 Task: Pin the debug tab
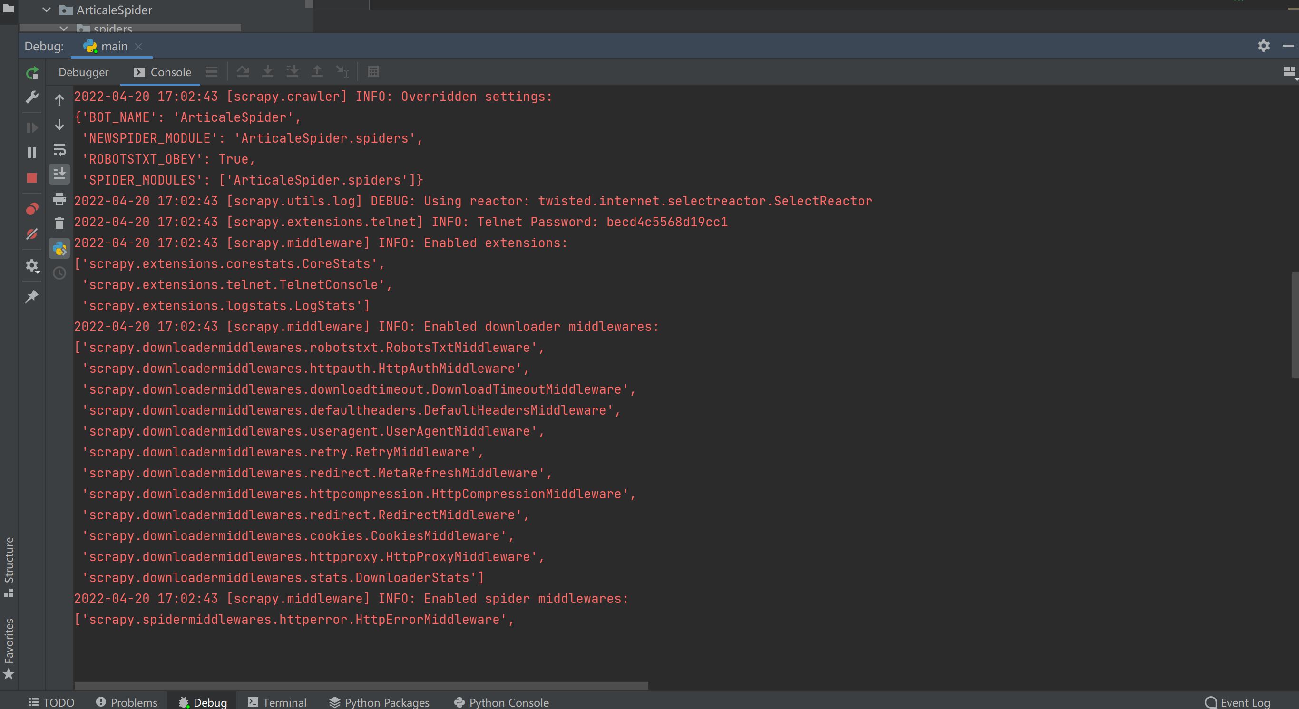click(32, 296)
